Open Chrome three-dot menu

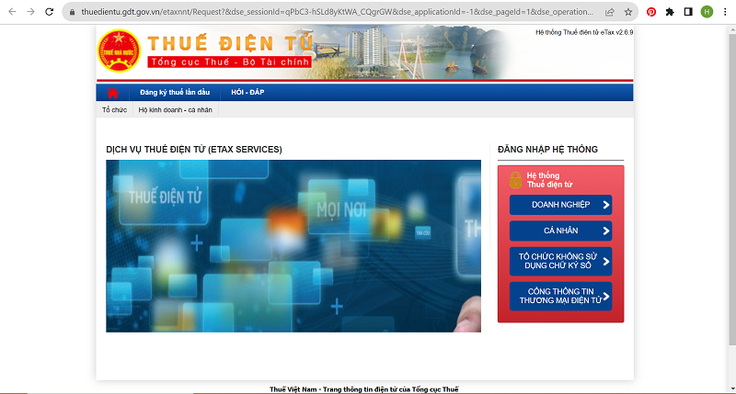[725, 12]
